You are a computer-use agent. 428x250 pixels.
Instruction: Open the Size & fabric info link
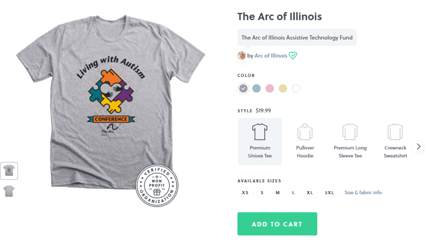tap(363, 192)
